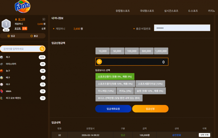
Task: Click the blue 입금계좌요청 button
Action: pos(113,109)
